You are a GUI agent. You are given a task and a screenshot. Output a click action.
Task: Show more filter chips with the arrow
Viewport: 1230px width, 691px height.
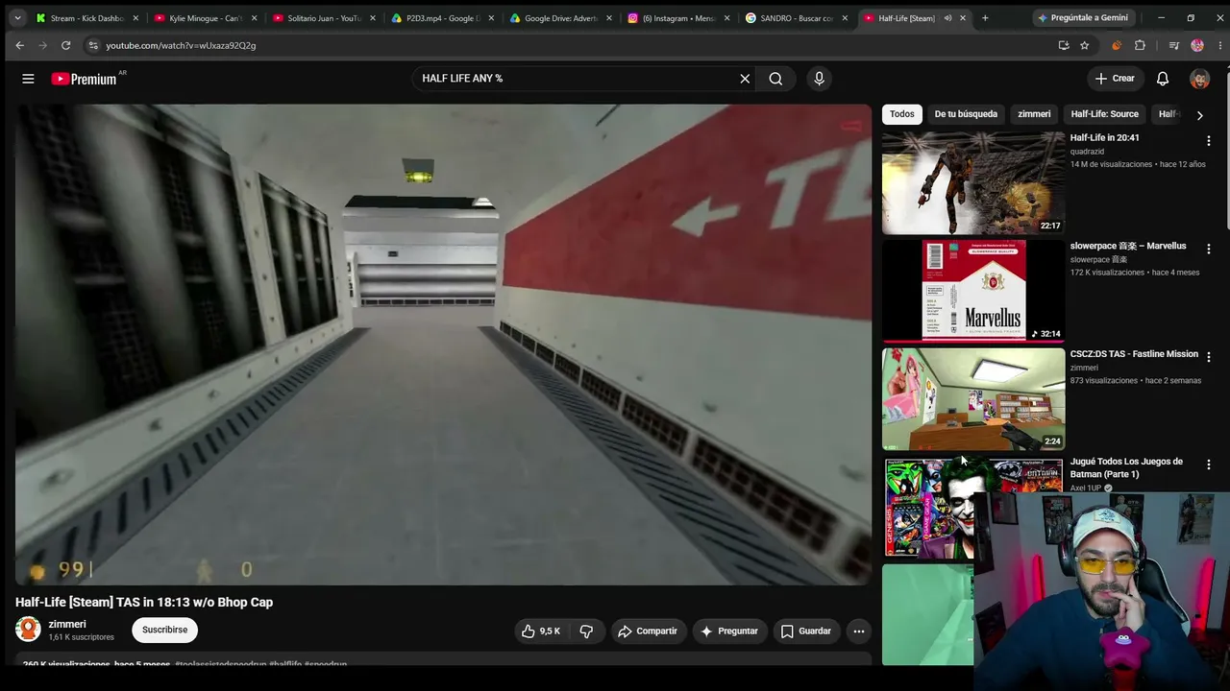pyautogui.click(x=1199, y=114)
